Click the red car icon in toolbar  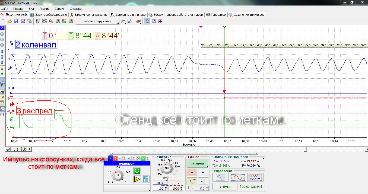point(138,21)
